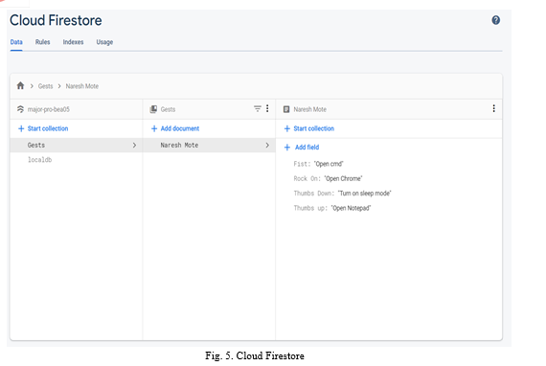Click the Gests column header title
This screenshot has height=366, width=546.
coord(169,109)
